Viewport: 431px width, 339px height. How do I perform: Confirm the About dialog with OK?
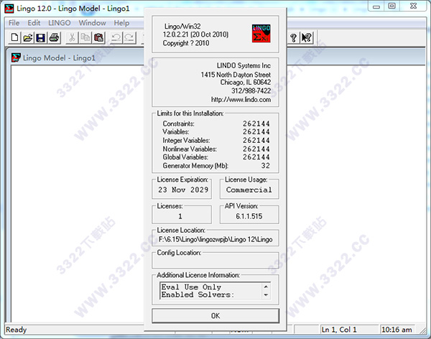click(215, 315)
